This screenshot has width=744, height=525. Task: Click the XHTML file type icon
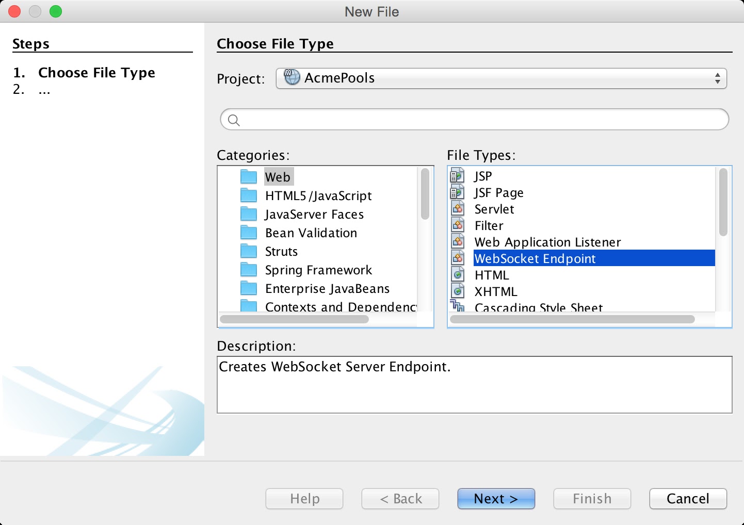click(458, 291)
